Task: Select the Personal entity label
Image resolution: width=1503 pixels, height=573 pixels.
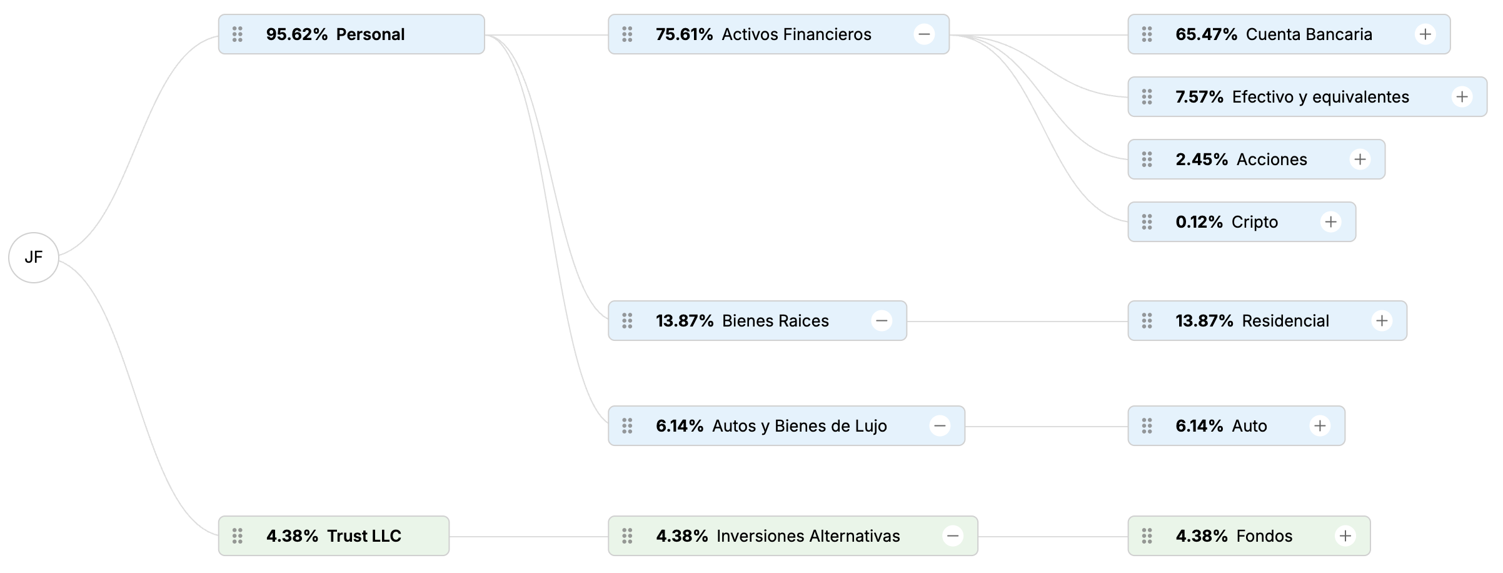Action: 370,34
